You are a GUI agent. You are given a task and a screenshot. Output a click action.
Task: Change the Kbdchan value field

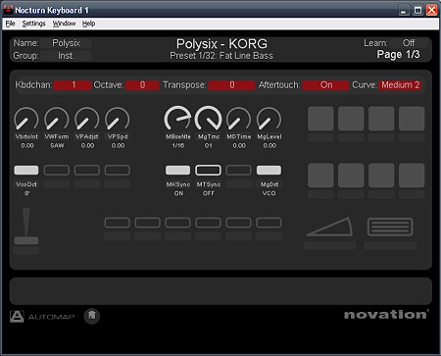tap(73, 85)
